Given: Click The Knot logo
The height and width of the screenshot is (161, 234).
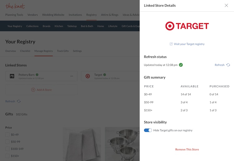Looking at the screenshot, I should [x=15, y=6].
